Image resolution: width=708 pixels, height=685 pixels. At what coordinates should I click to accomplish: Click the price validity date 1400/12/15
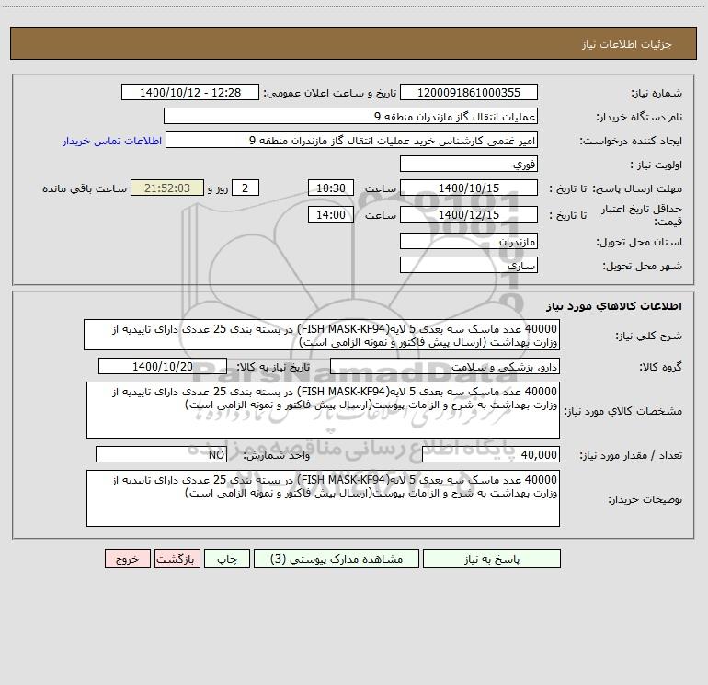point(469,214)
